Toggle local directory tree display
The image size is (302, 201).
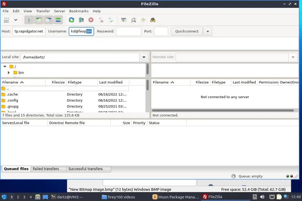39,20
